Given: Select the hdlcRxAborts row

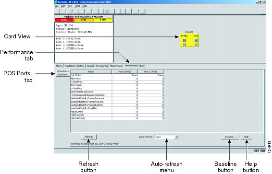Looking at the screenshot, I should pos(117,115).
